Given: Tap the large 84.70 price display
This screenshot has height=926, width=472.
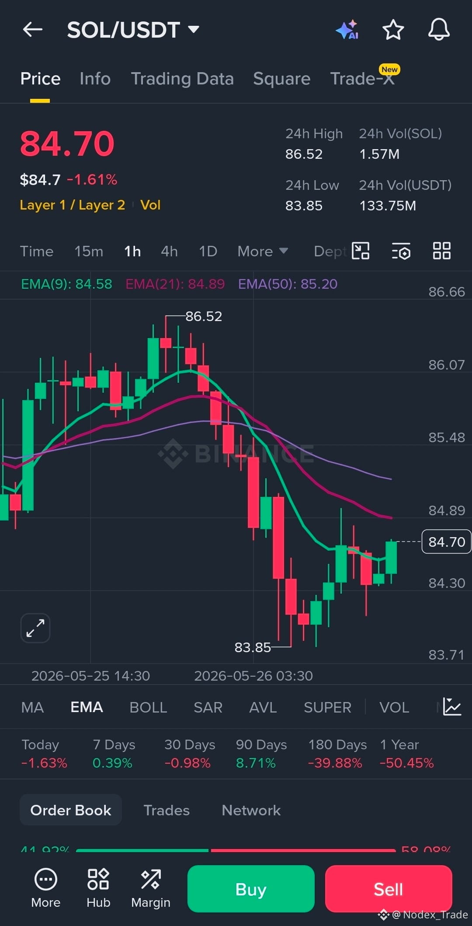Looking at the screenshot, I should (67, 144).
